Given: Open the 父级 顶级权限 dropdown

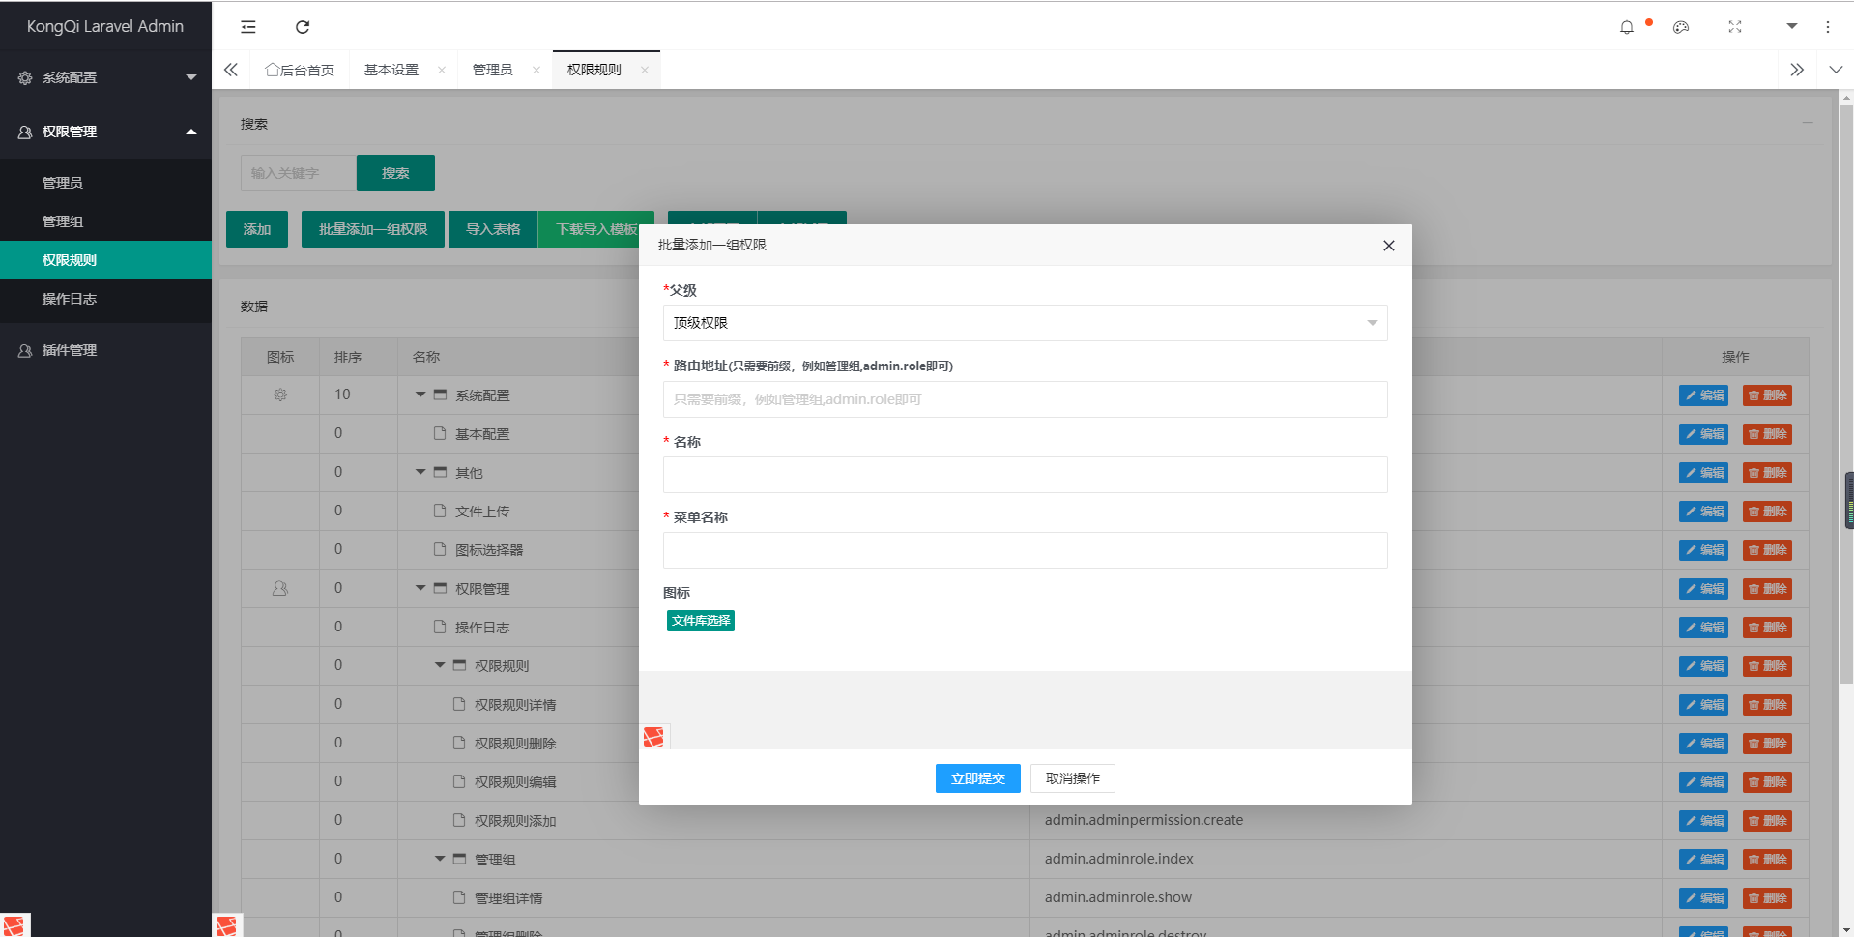Looking at the screenshot, I should click(x=1025, y=323).
